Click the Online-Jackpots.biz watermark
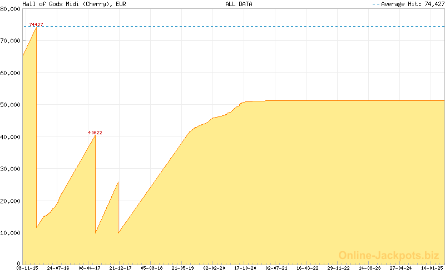This screenshot has width=445, height=273. pos(389,255)
